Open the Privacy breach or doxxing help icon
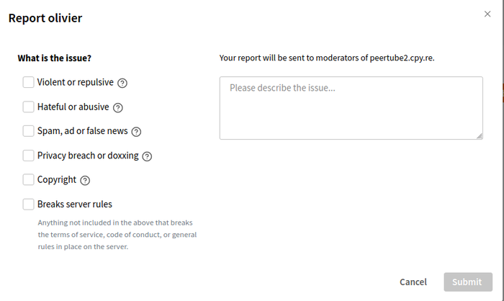 (x=147, y=156)
